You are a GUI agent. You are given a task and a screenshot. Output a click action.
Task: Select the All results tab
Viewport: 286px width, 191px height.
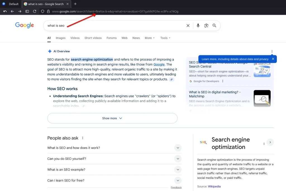coord(49,38)
